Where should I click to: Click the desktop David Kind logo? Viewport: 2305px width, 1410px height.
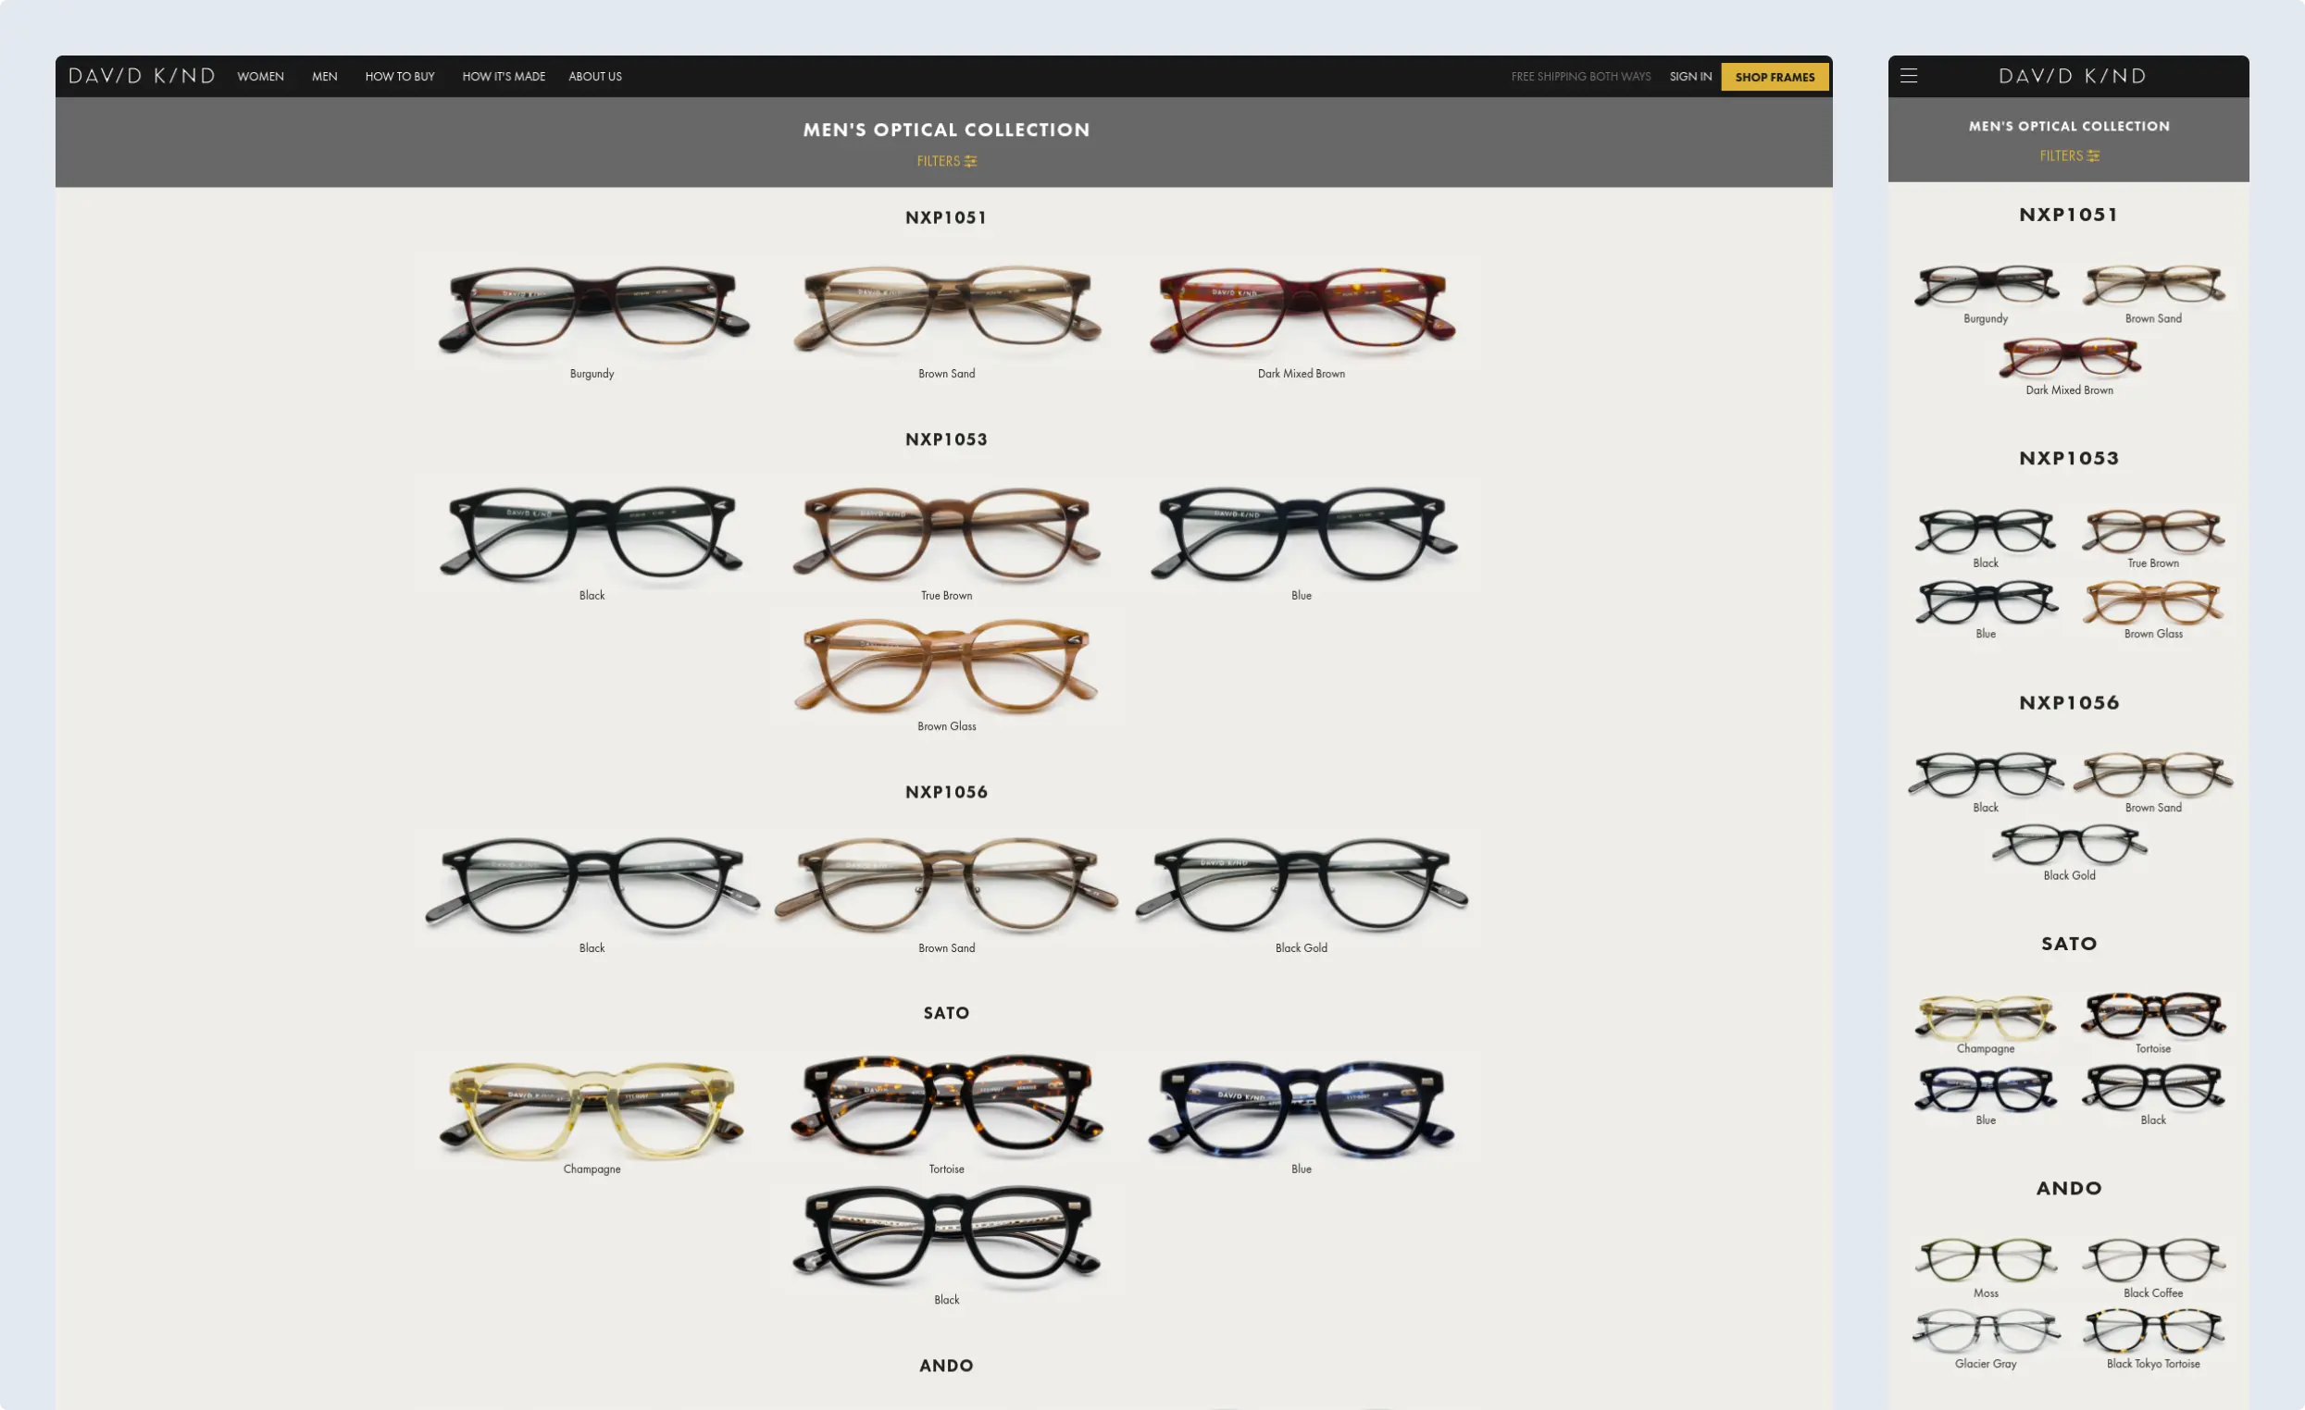pyautogui.click(x=142, y=76)
